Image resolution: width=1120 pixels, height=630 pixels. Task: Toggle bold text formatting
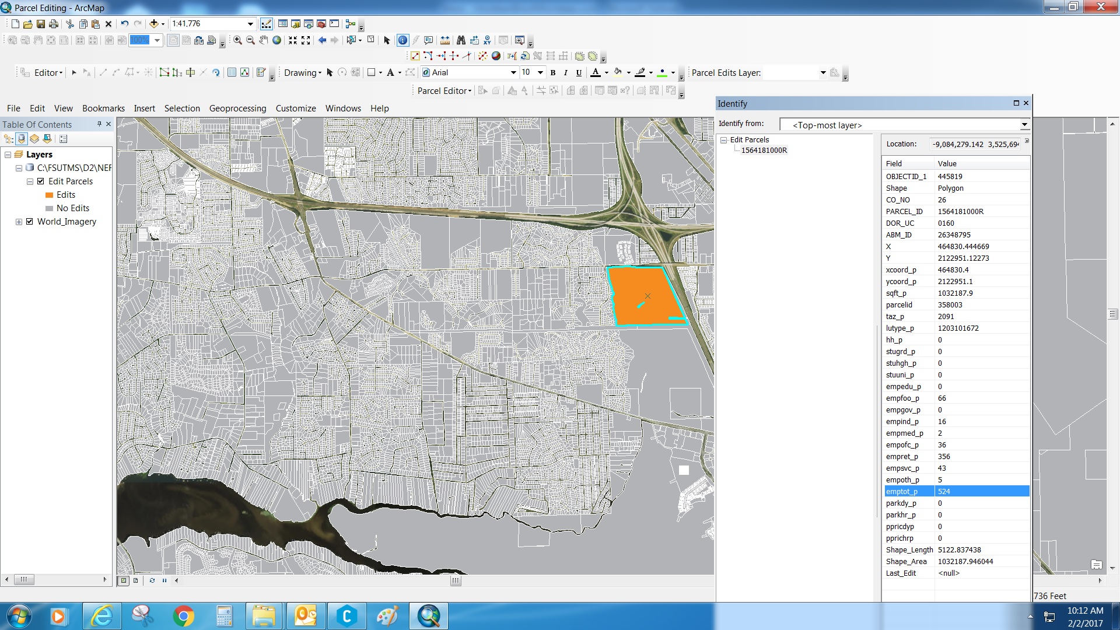coord(553,73)
